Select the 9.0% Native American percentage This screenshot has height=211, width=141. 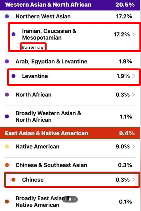coord(123,146)
